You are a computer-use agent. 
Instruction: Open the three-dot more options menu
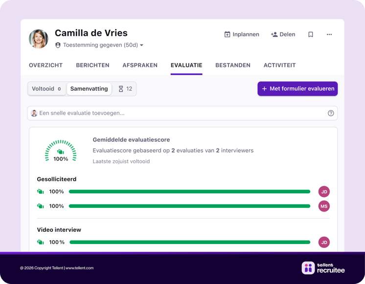point(329,35)
